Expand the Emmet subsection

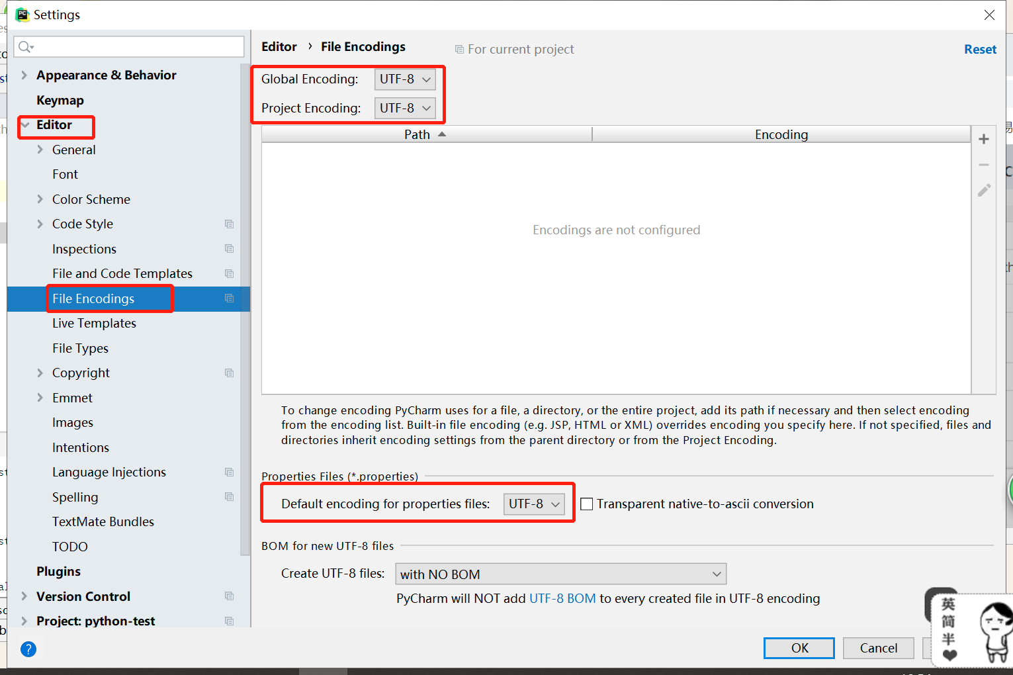tap(40, 398)
